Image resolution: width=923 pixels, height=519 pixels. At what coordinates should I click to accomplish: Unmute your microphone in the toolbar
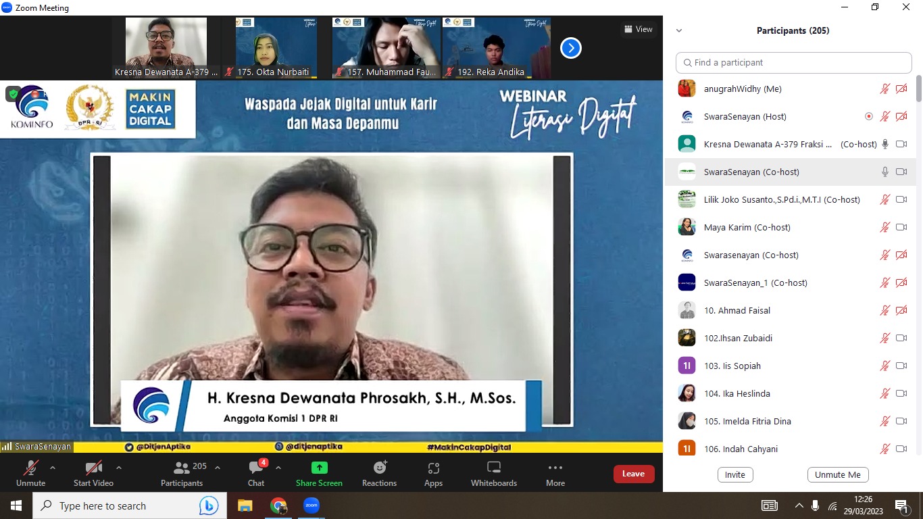tap(30, 468)
